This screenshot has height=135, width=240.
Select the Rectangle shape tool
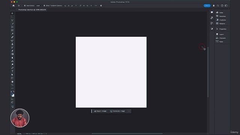pyautogui.click(x=12, y=78)
